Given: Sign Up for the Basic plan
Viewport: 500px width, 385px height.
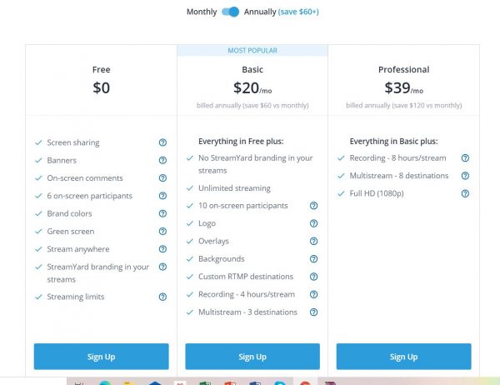Looking at the screenshot, I should 252,357.
